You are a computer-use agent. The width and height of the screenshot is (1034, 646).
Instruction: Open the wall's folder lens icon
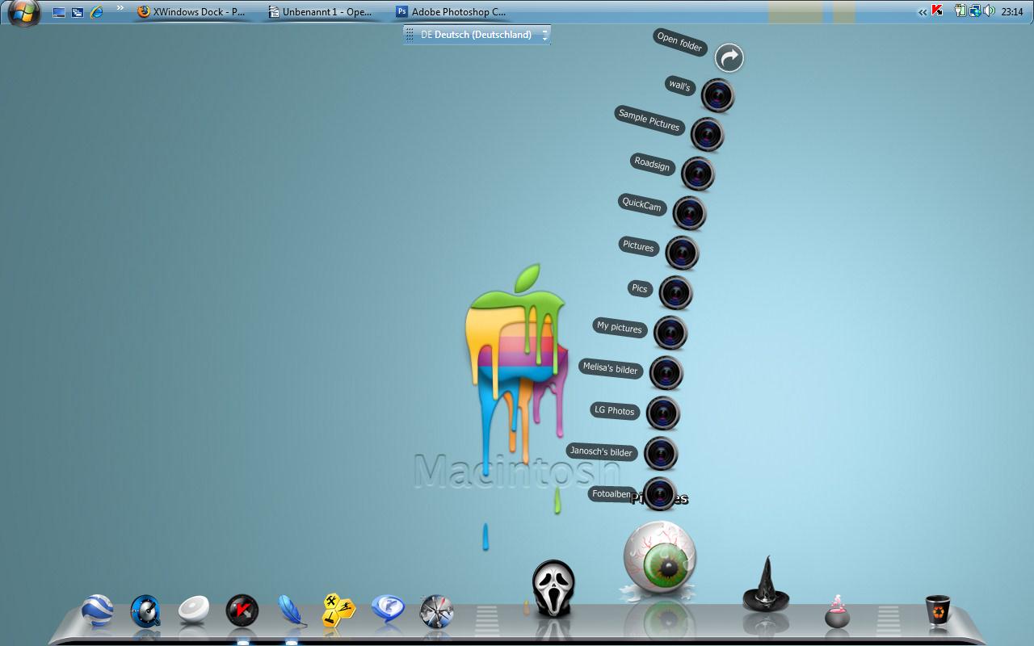pos(717,96)
